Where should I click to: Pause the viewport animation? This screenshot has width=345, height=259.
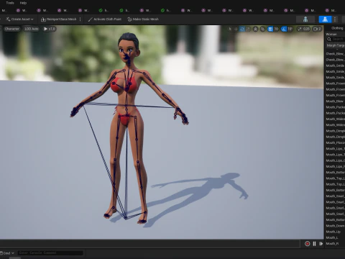click(314, 244)
